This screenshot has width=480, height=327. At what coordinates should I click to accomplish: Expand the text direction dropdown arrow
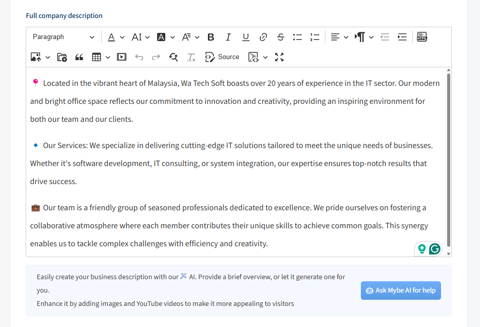(371, 38)
